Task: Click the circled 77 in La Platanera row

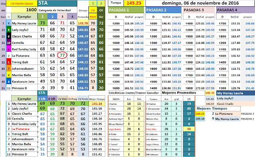Action: tap(62, 55)
